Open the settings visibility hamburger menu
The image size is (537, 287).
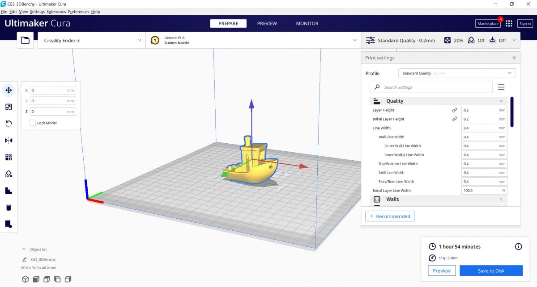[x=501, y=87]
